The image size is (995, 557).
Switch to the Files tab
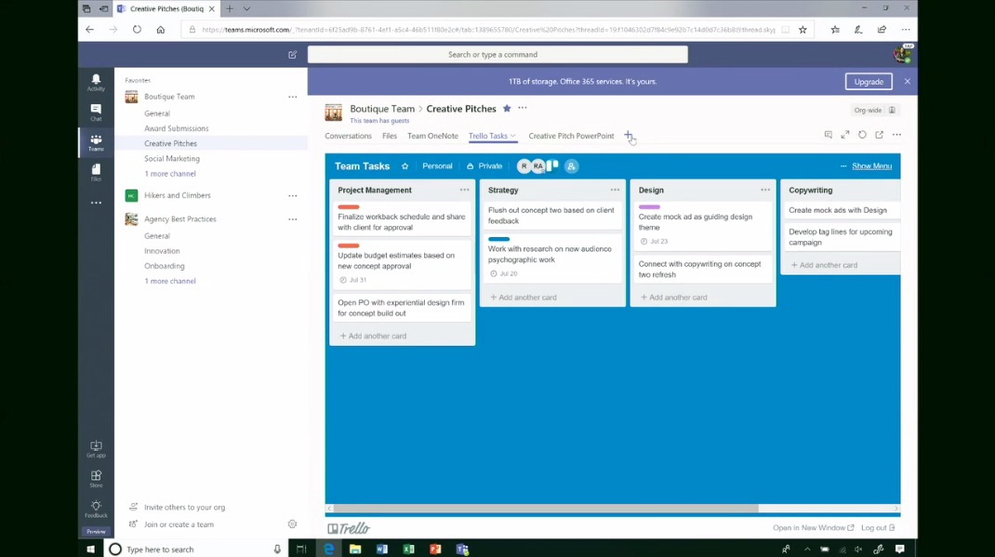390,136
